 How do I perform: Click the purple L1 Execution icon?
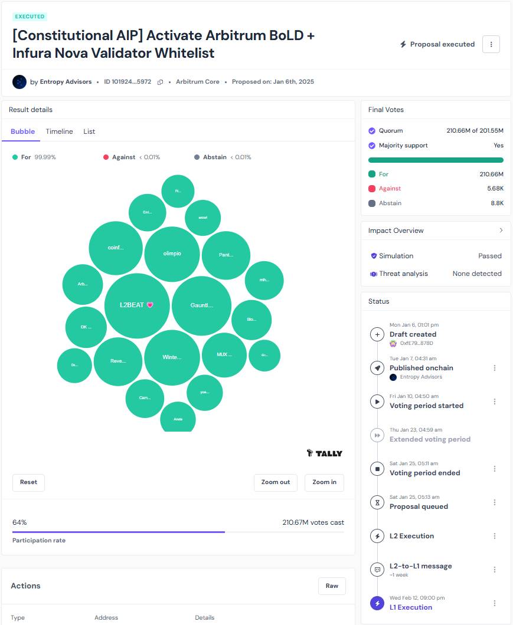click(377, 603)
